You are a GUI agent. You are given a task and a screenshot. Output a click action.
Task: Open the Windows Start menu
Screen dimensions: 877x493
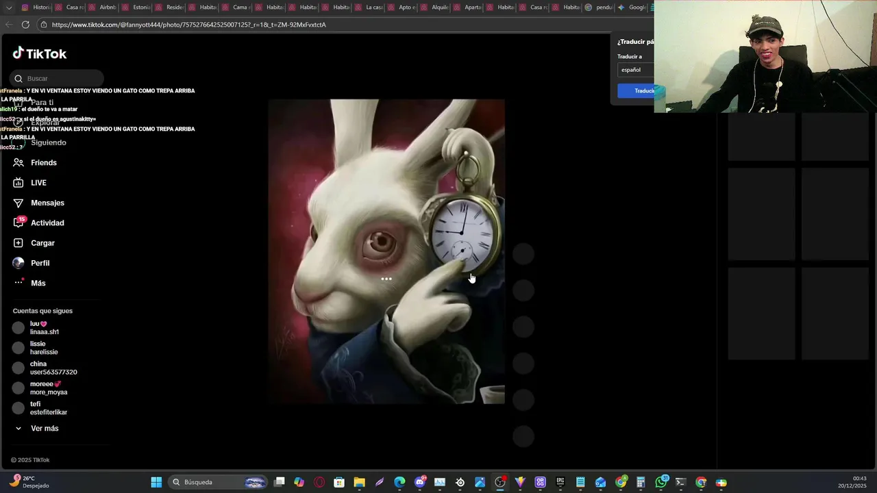(x=156, y=482)
